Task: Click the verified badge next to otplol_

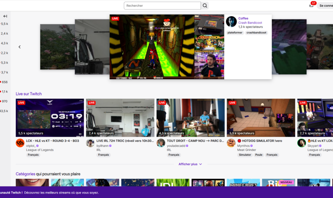Action: pos(37,146)
